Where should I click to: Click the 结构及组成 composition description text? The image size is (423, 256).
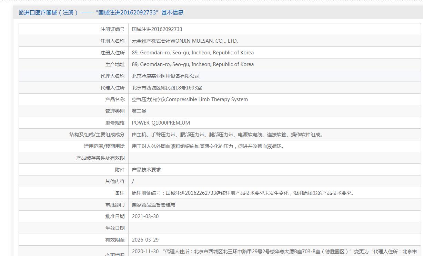click(x=228, y=135)
